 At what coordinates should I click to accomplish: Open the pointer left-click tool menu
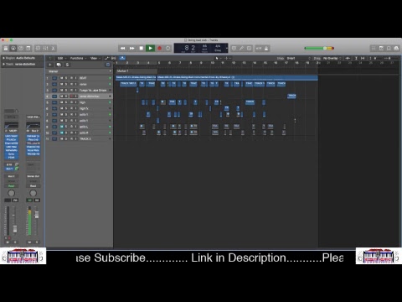(x=218, y=58)
